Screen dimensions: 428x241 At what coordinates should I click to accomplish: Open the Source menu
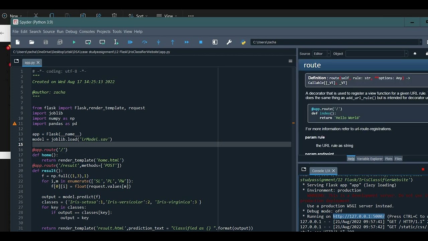(49, 31)
